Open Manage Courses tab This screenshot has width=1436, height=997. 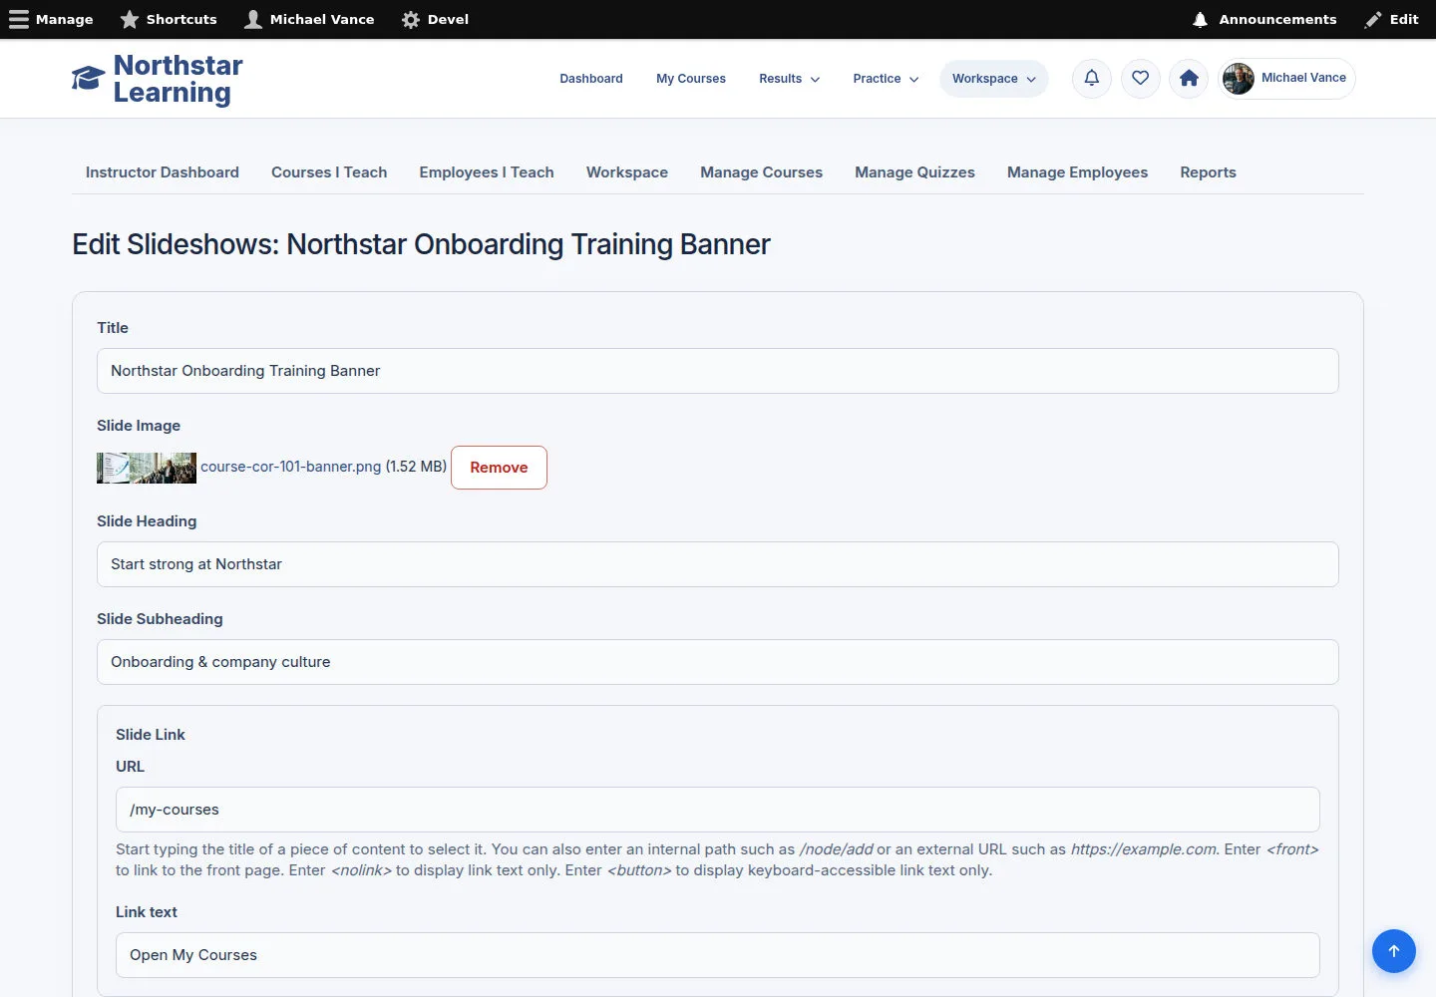[x=762, y=172]
